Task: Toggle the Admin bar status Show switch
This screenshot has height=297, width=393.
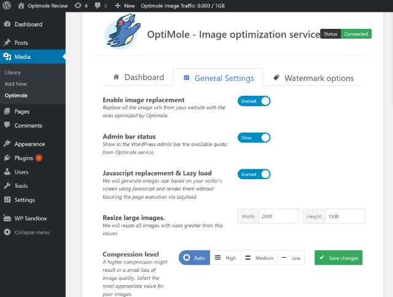Action: (x=254, y=137)
